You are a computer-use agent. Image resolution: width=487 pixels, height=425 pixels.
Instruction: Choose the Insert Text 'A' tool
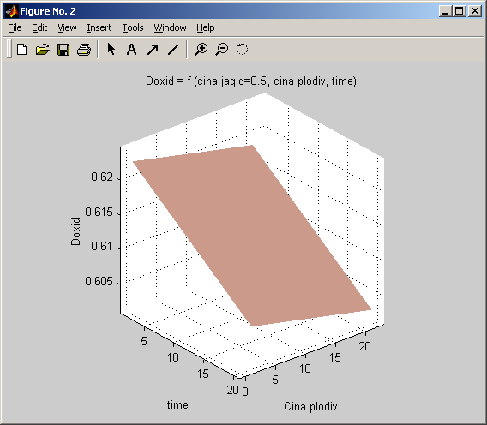coord(132,50)
